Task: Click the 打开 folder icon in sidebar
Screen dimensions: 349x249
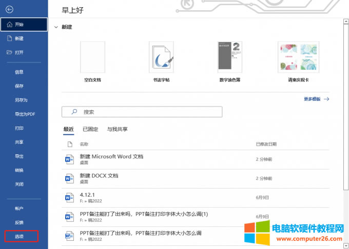Action: (x=9, y=52)
